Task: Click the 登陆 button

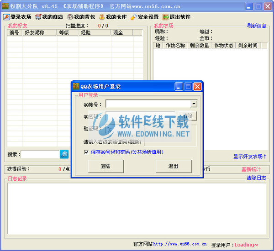Action: [x=106, y=166]
